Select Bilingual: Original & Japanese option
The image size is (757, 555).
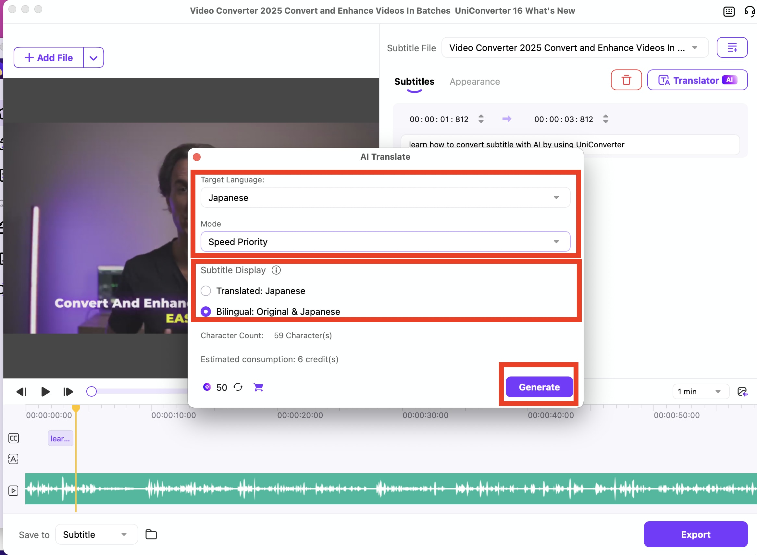click(205, 312)
